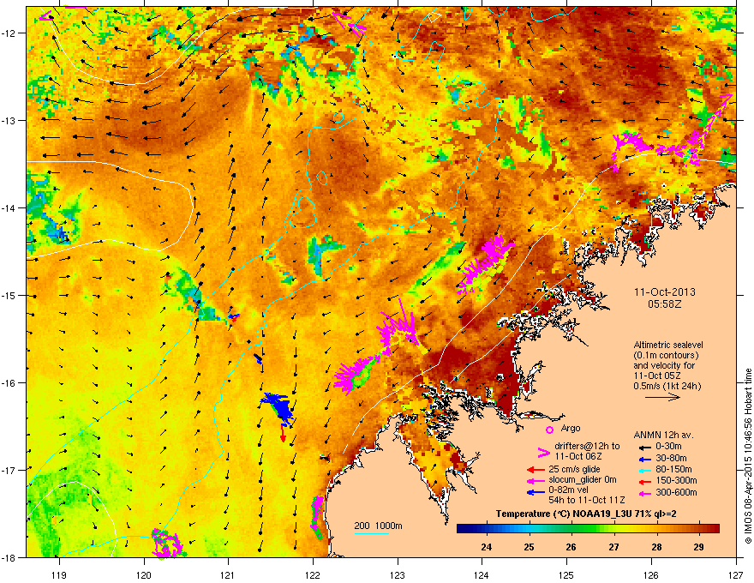Viewport: 754px width, 583px height.
Task: Click the blue arrow beside '0-82m vel'
Action: point(536,491)
